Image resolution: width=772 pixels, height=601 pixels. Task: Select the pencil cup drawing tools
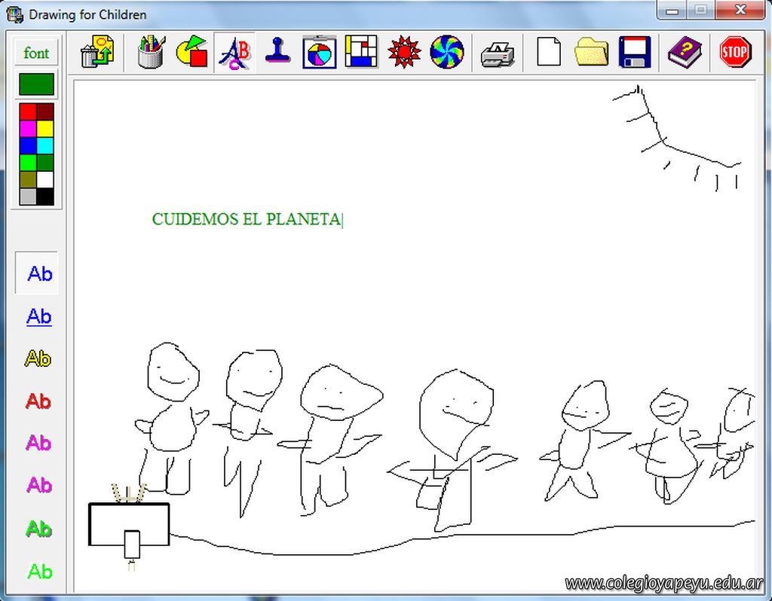(x=150, y=53)
